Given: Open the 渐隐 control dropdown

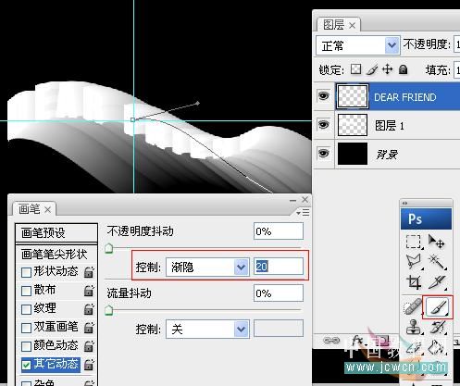Looking at the screenshot, I should (x=207, y=267).
